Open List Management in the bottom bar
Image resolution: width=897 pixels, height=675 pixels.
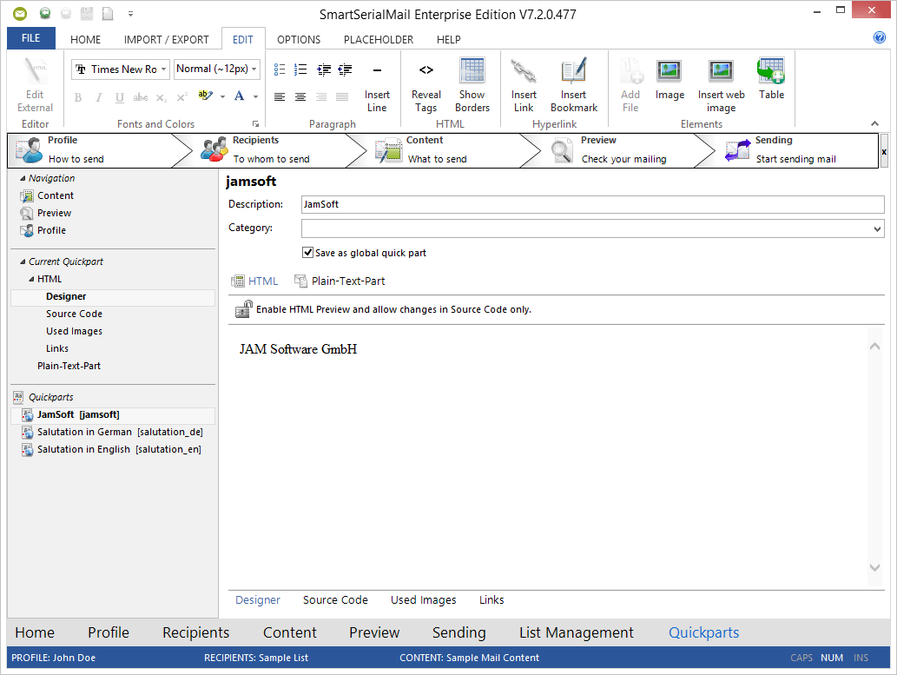576,632
